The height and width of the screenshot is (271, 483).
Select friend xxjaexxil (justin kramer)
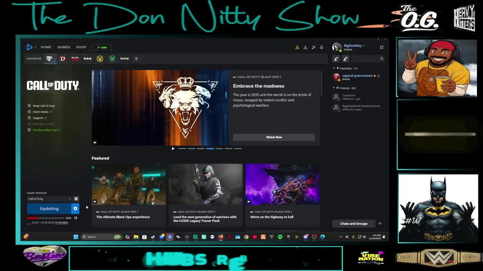[358, 77]
